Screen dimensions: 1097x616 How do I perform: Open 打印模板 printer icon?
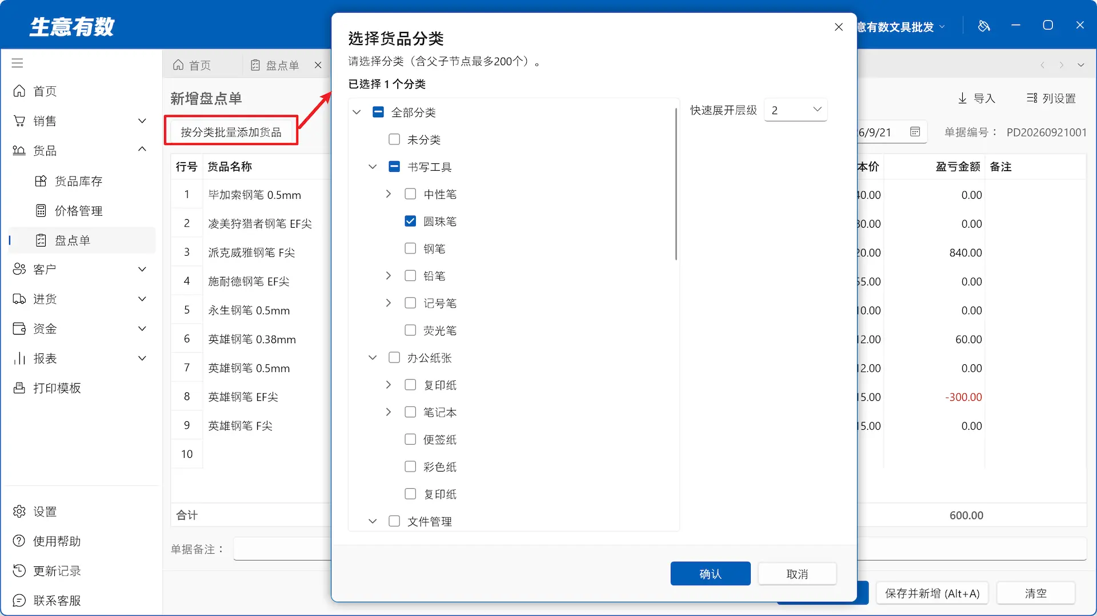pos(19,388)
